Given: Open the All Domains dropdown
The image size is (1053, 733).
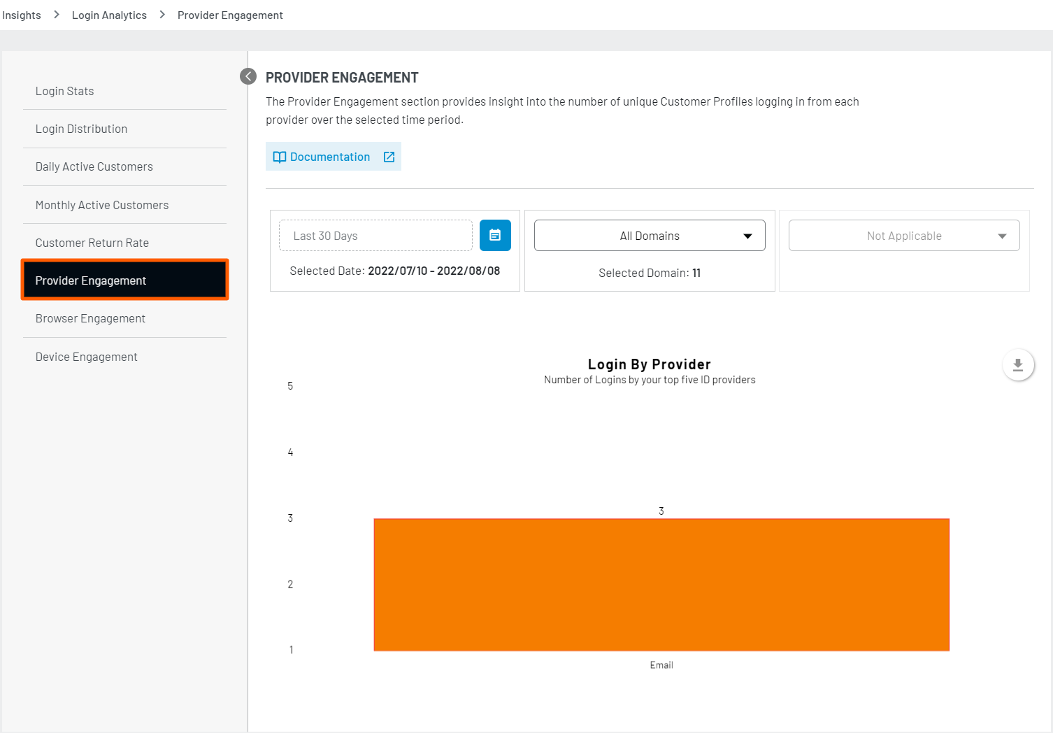Looking at the screenshot, I should point(649,236).
